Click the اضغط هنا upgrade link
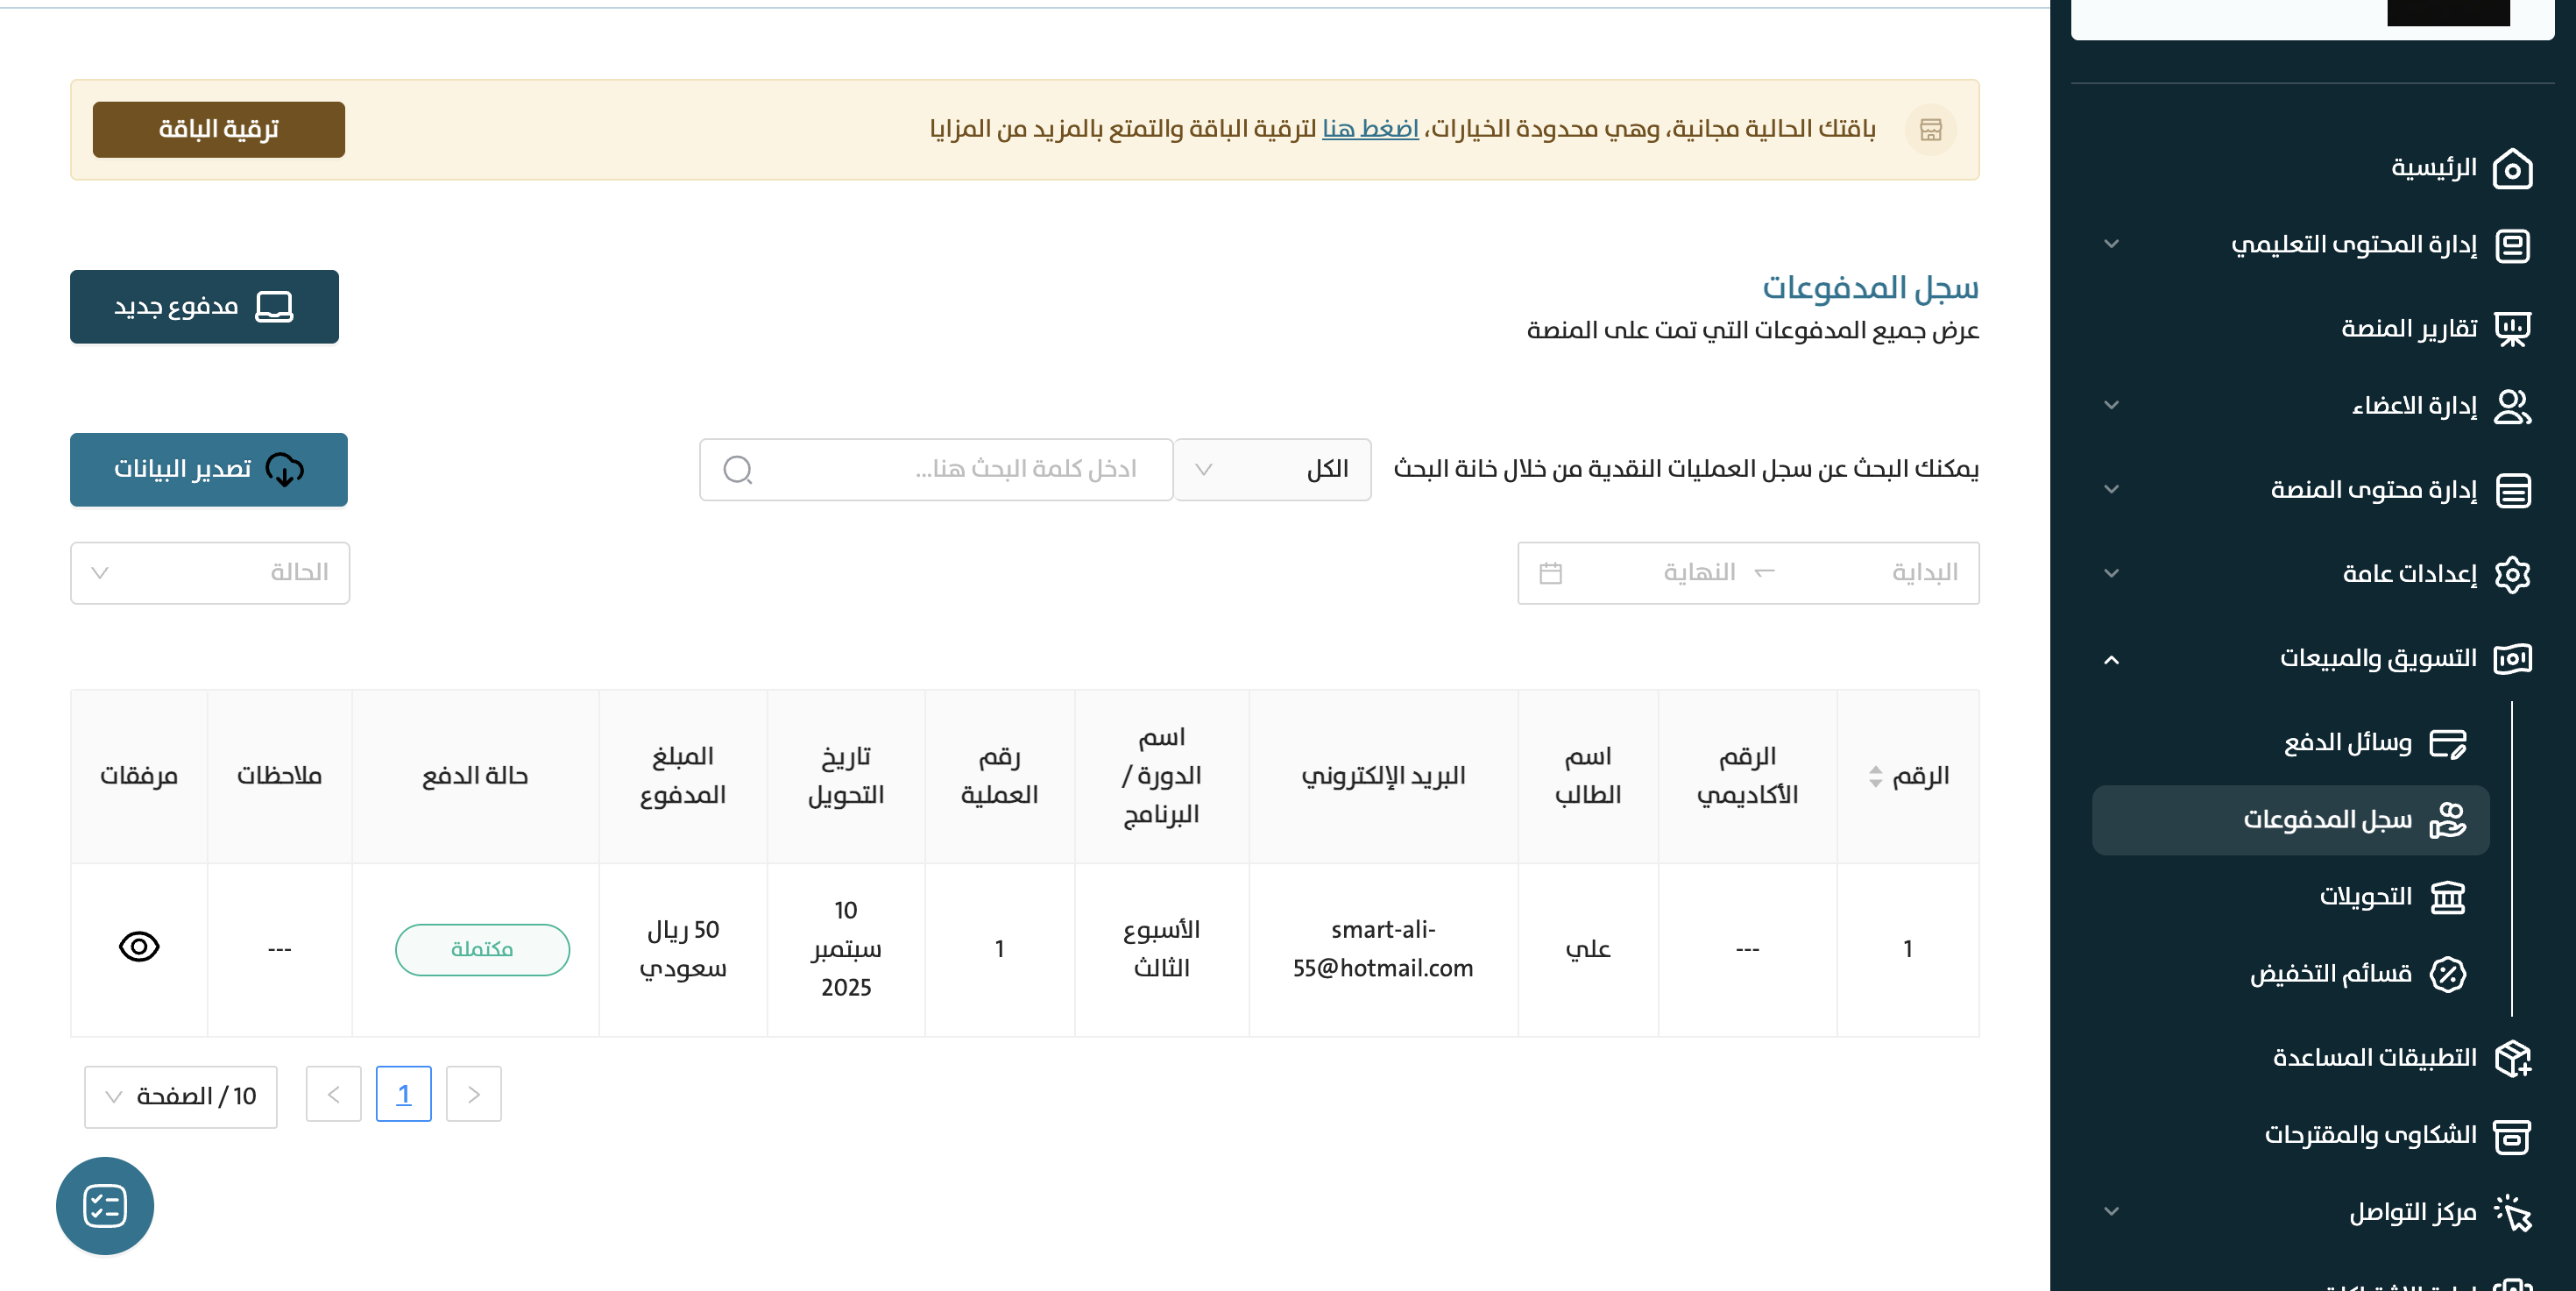2576x1291 pixels. tap(1370, 129)
